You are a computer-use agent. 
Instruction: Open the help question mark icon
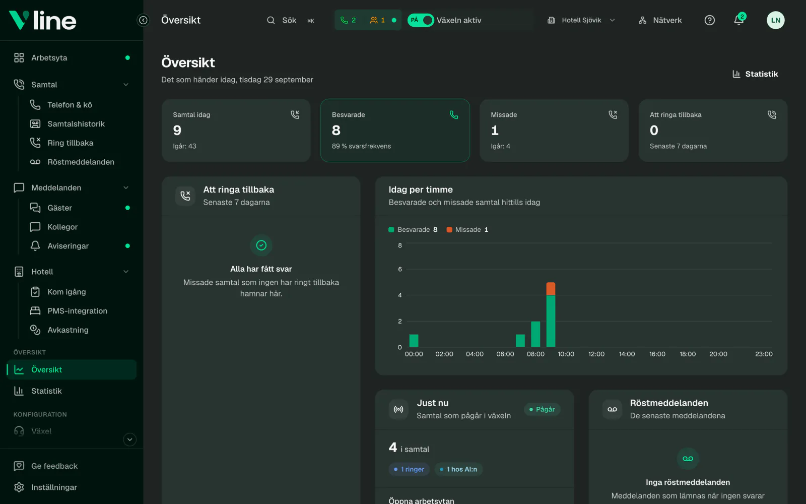pos(709,20)
